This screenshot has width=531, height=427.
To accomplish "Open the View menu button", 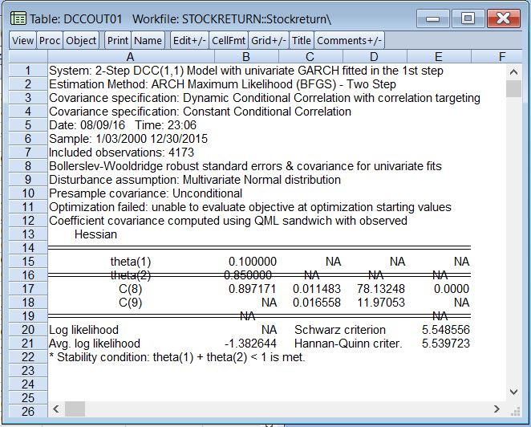I will point(23,40).
